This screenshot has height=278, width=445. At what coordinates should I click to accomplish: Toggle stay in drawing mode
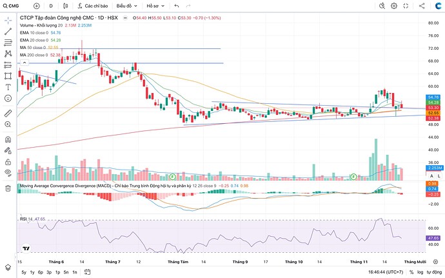tap(8, 150)
